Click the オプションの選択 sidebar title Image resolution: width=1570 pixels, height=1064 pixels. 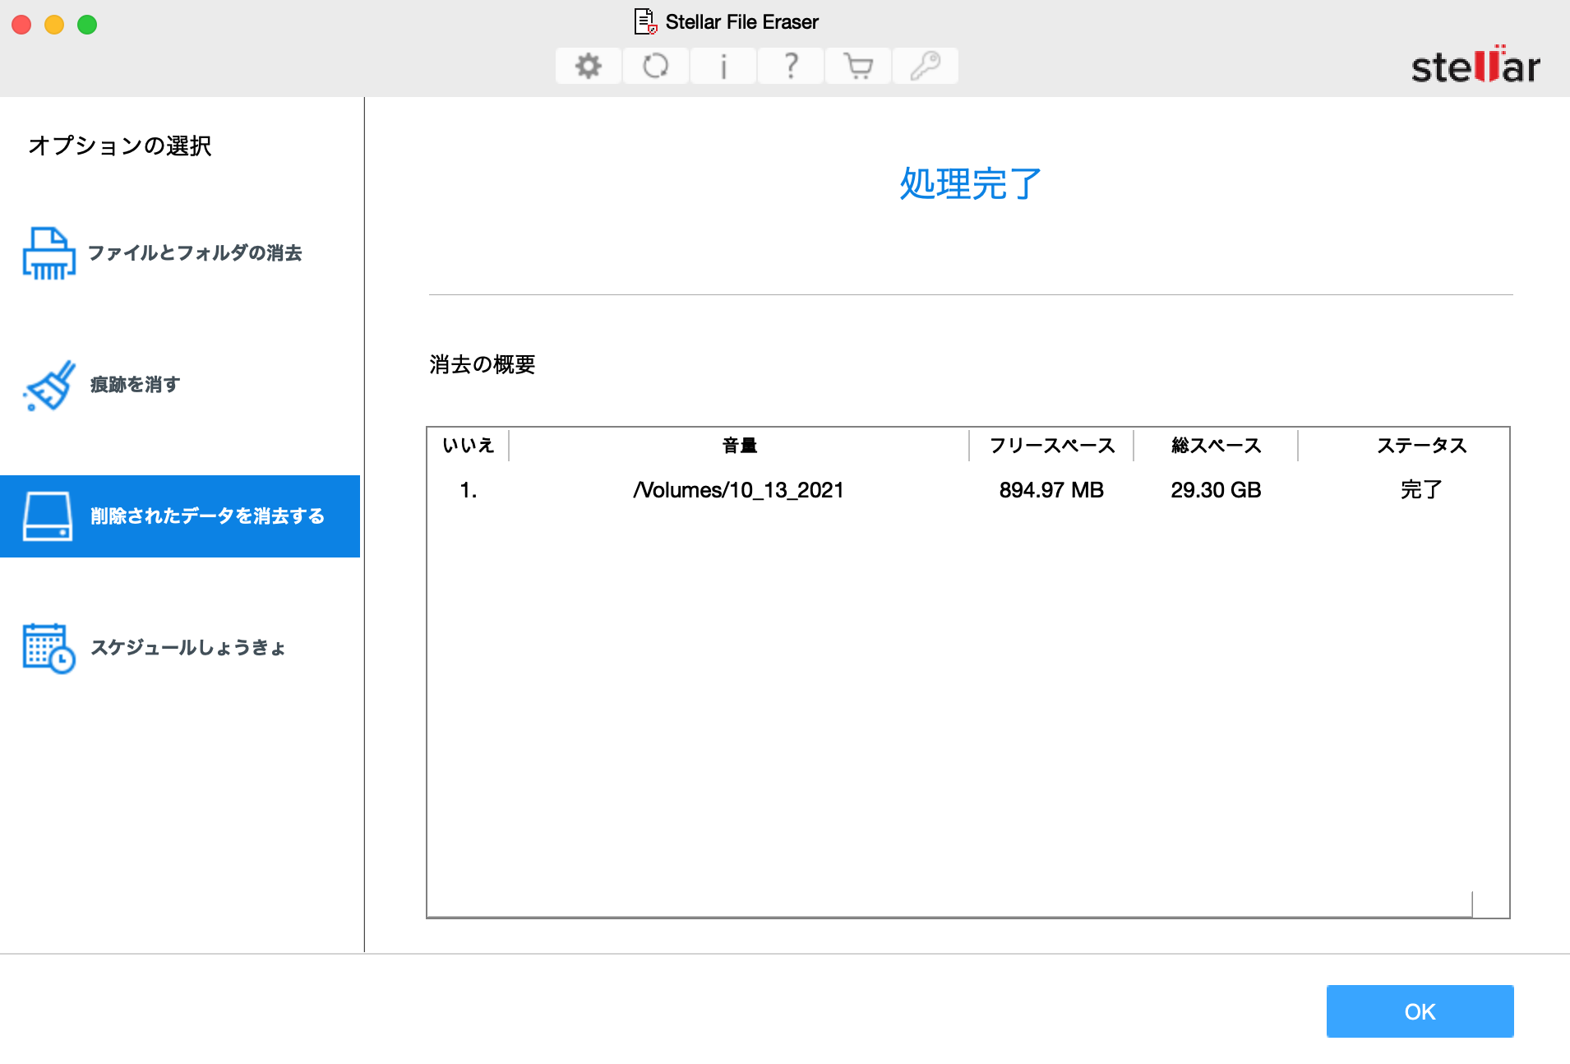pyautogui.click(x=120, y=146)
